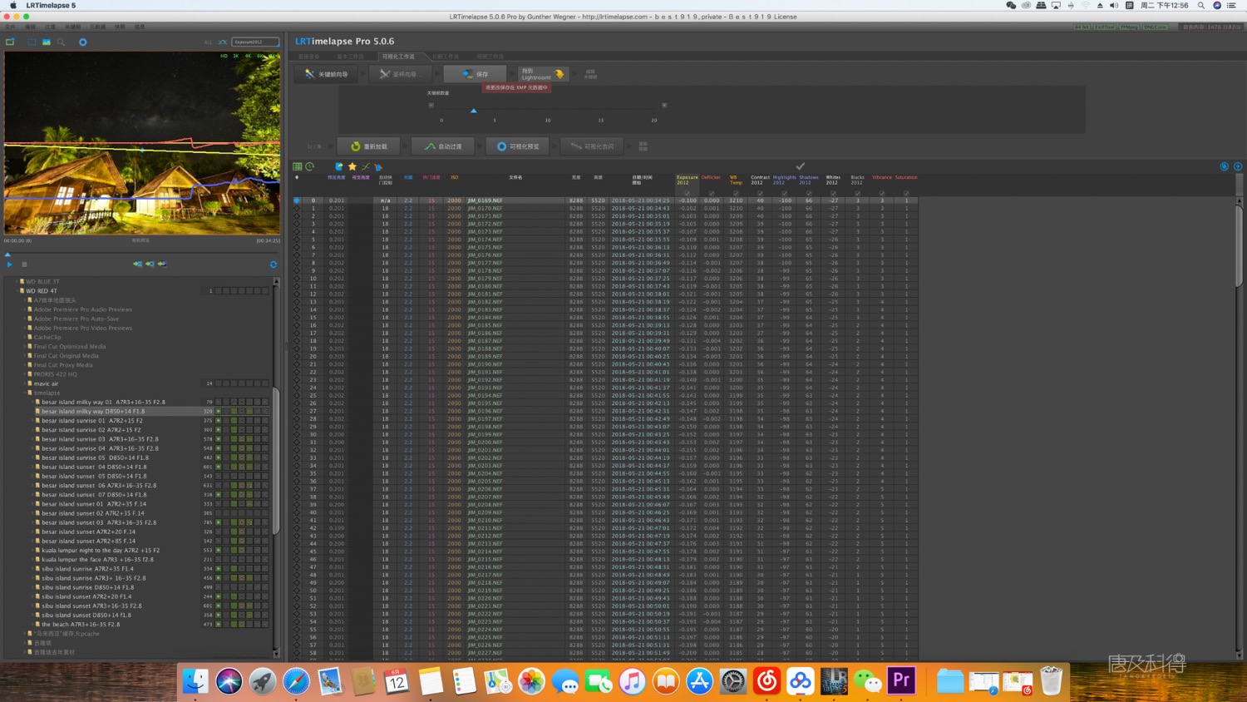
Task: Select folder besar island sunrise 03 A7R3+16-35 F2.8
Action: (100, 439)
